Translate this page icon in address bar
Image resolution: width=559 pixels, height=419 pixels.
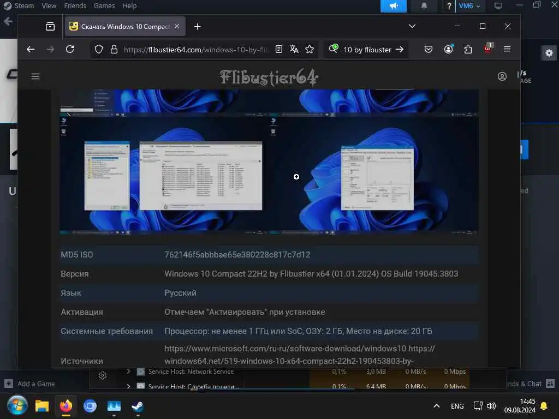[294, 49]
